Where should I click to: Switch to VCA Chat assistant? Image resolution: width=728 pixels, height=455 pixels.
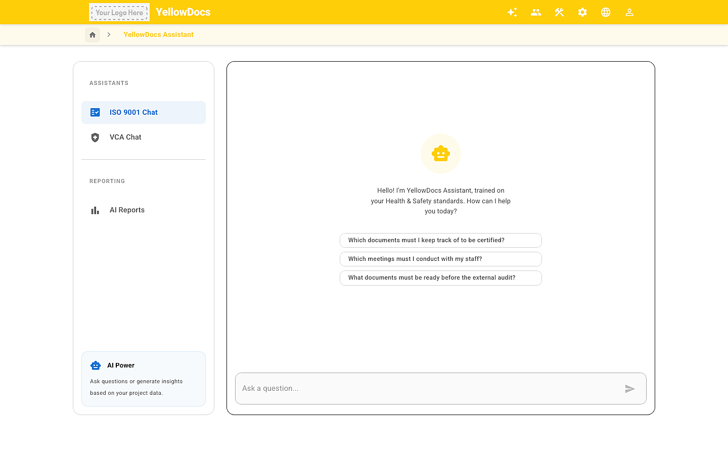point(144,138)
